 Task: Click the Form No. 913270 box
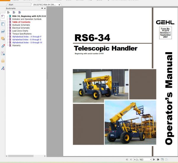coord(166,33)
